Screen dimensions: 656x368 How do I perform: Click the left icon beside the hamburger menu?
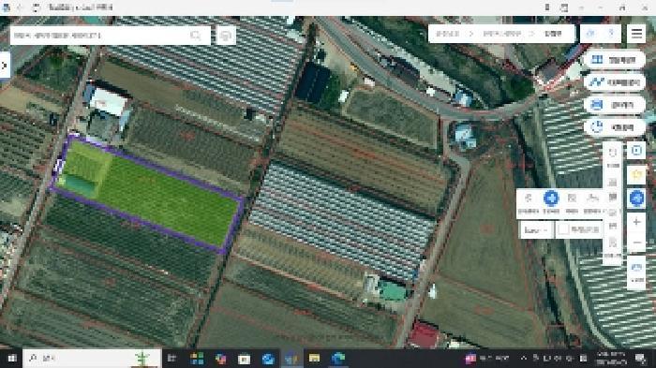[x=590, y=34]
